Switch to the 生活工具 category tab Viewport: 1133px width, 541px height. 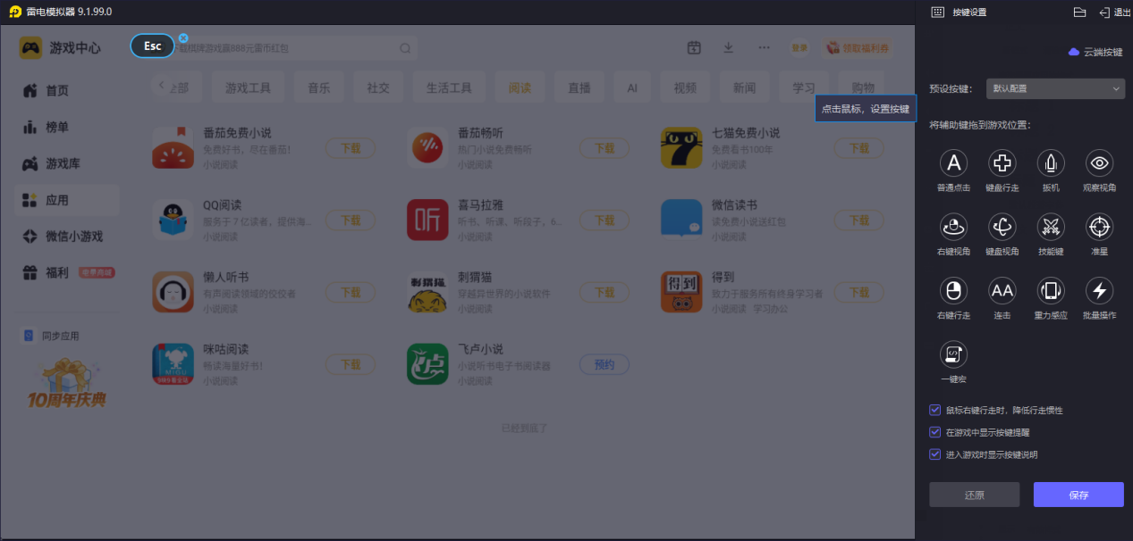click(449, 87)
